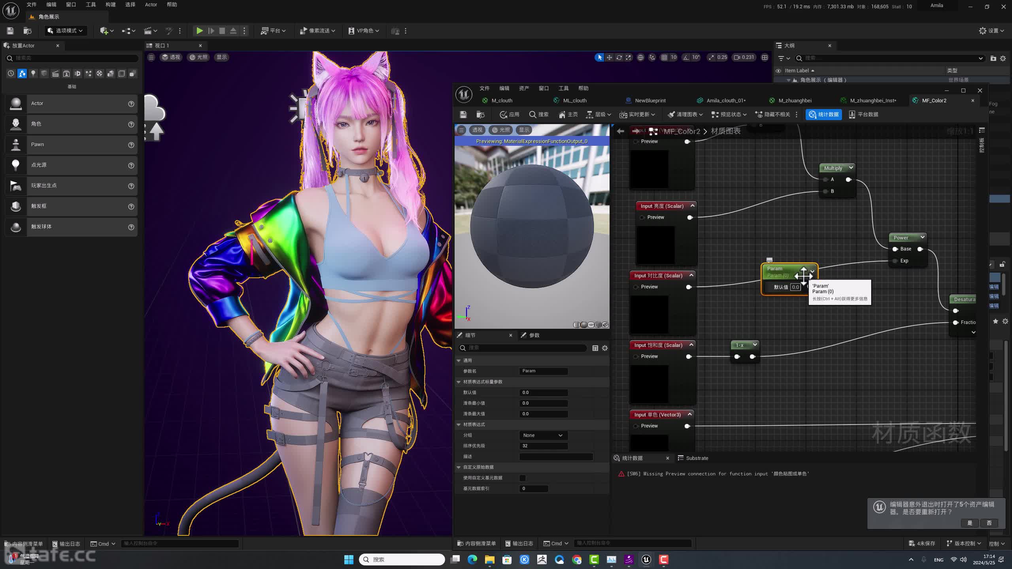
Task: Switch to Parameters tab beside Details
Action: [531, 335]
